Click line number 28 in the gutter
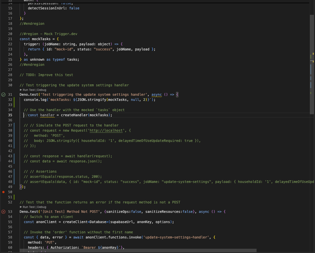 click(10, 75)
